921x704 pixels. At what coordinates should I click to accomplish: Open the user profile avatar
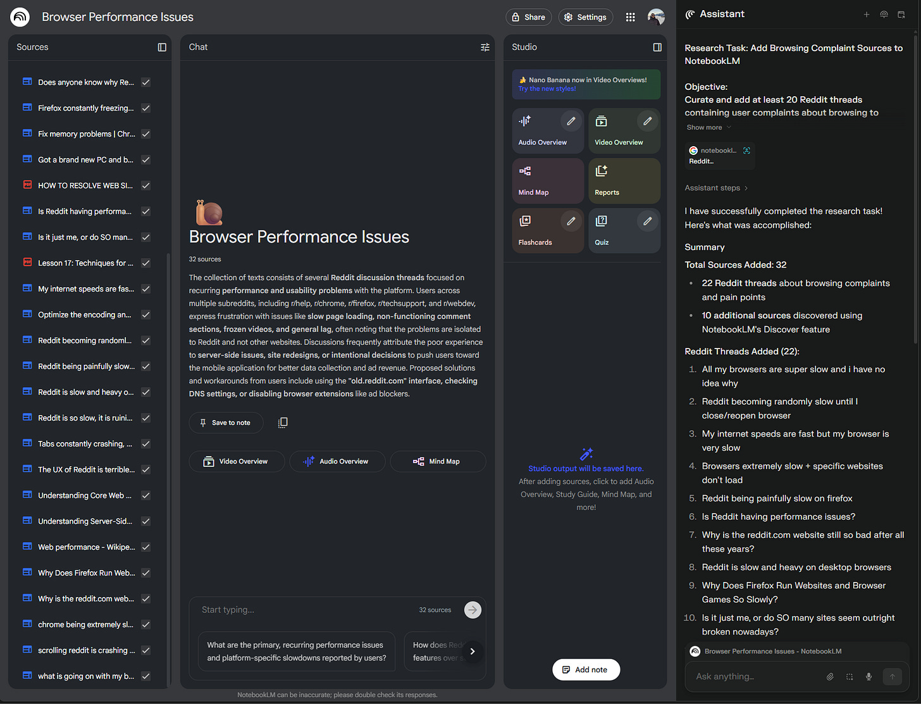[x=656, y=17]
